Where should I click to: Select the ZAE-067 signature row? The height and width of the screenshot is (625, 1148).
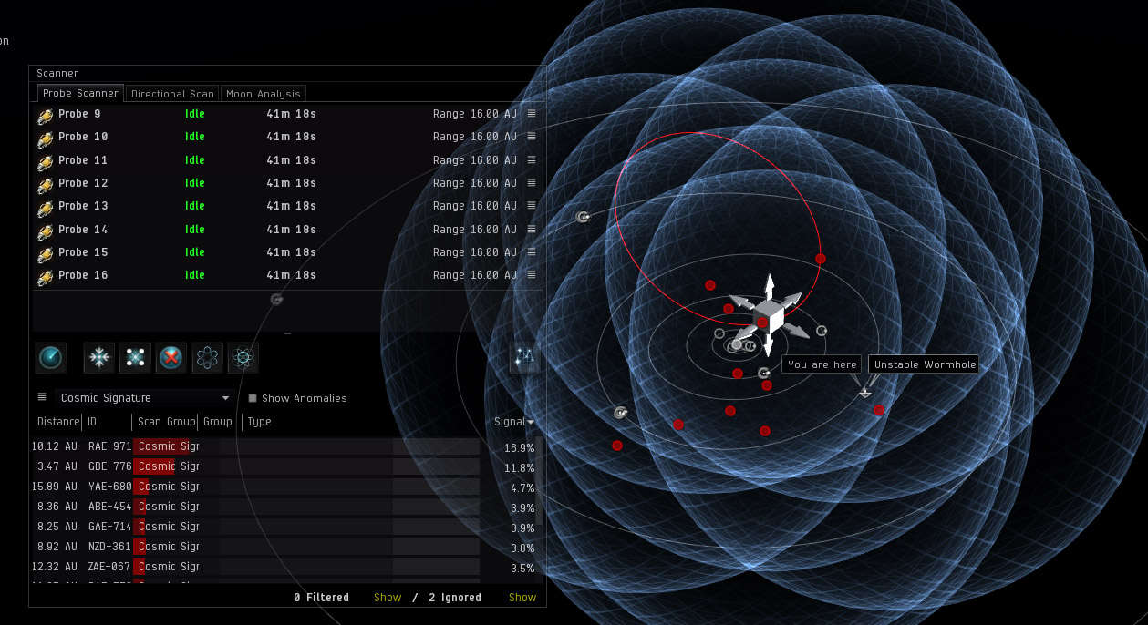284,567
